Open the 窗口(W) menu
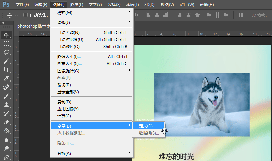The width and height of the screenshot is (272, 161). coord(187,5)
